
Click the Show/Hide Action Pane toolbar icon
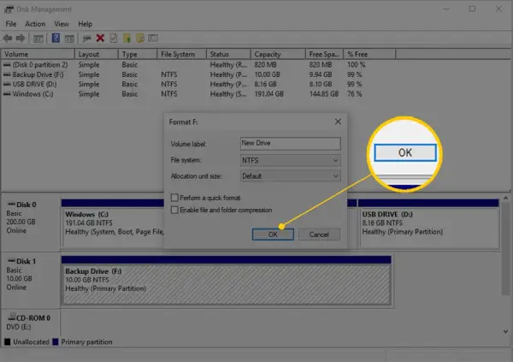pos(69,39)
